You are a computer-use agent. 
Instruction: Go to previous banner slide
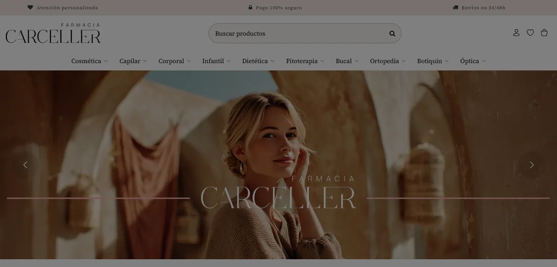(26, 164)
